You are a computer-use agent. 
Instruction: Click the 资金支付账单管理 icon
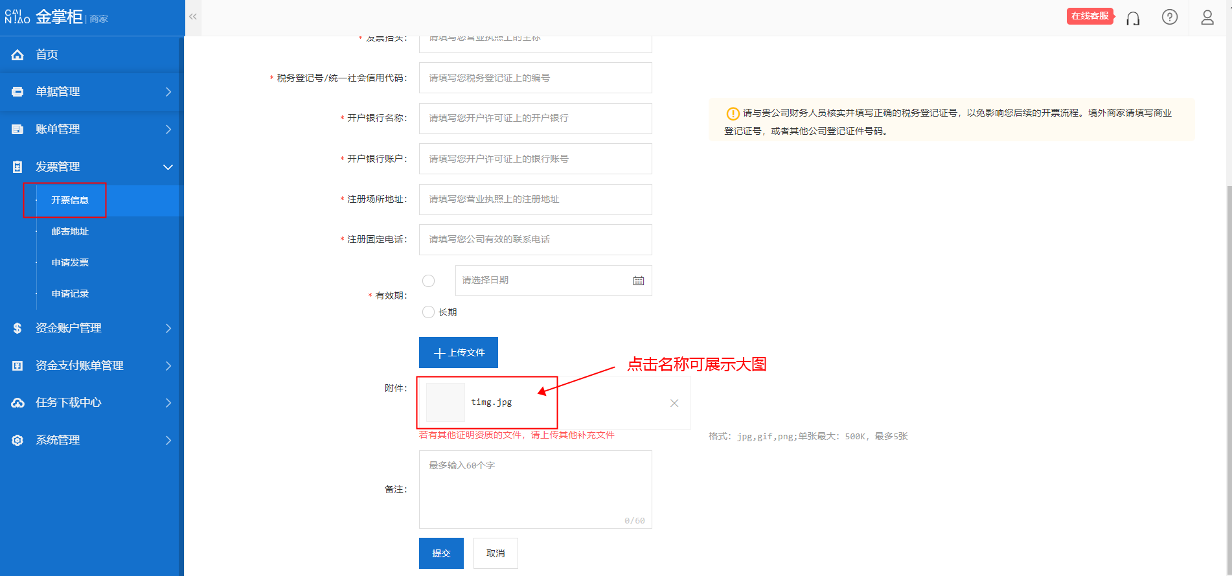(17, 366)
